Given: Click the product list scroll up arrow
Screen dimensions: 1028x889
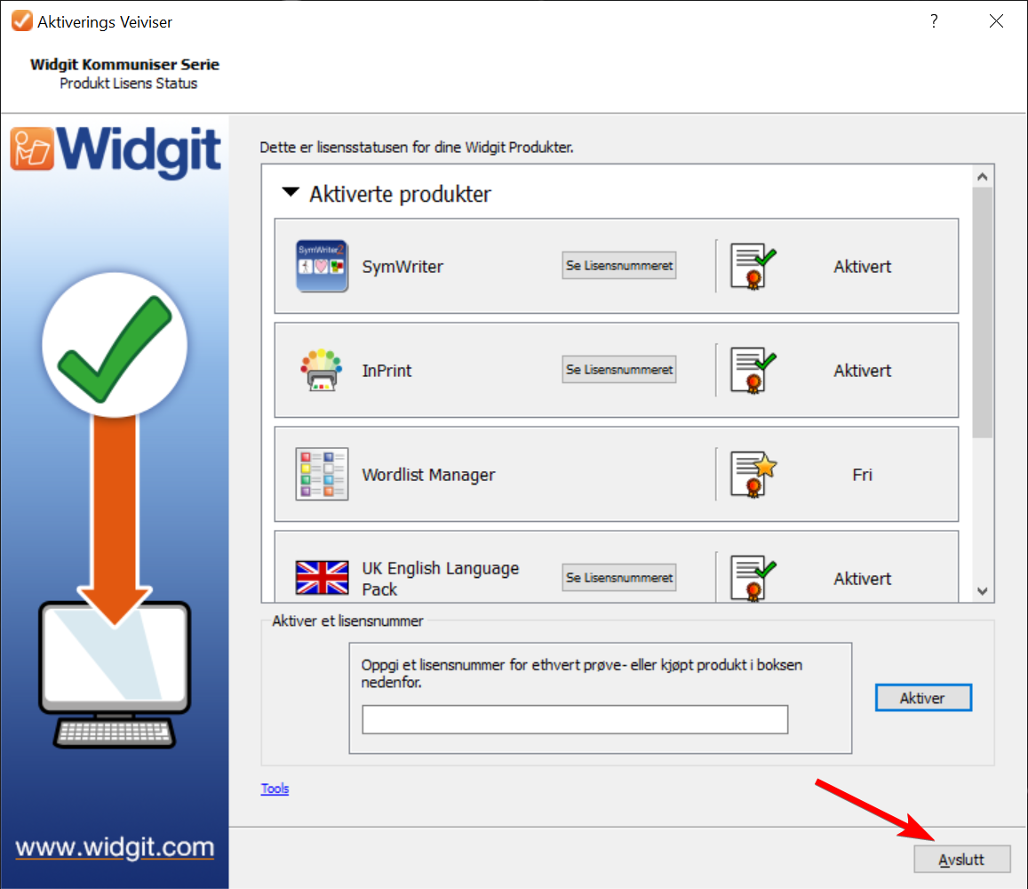Looking at the screenshot, I should pos(982,177).
